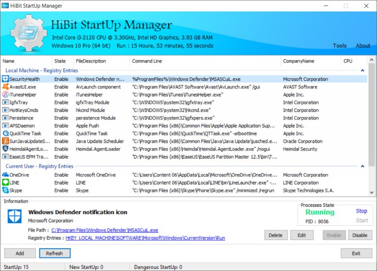Screen dimensions: 377x271
Task: Select the Microsoft OneDrive description cell
Action: [x=96, y=175]
